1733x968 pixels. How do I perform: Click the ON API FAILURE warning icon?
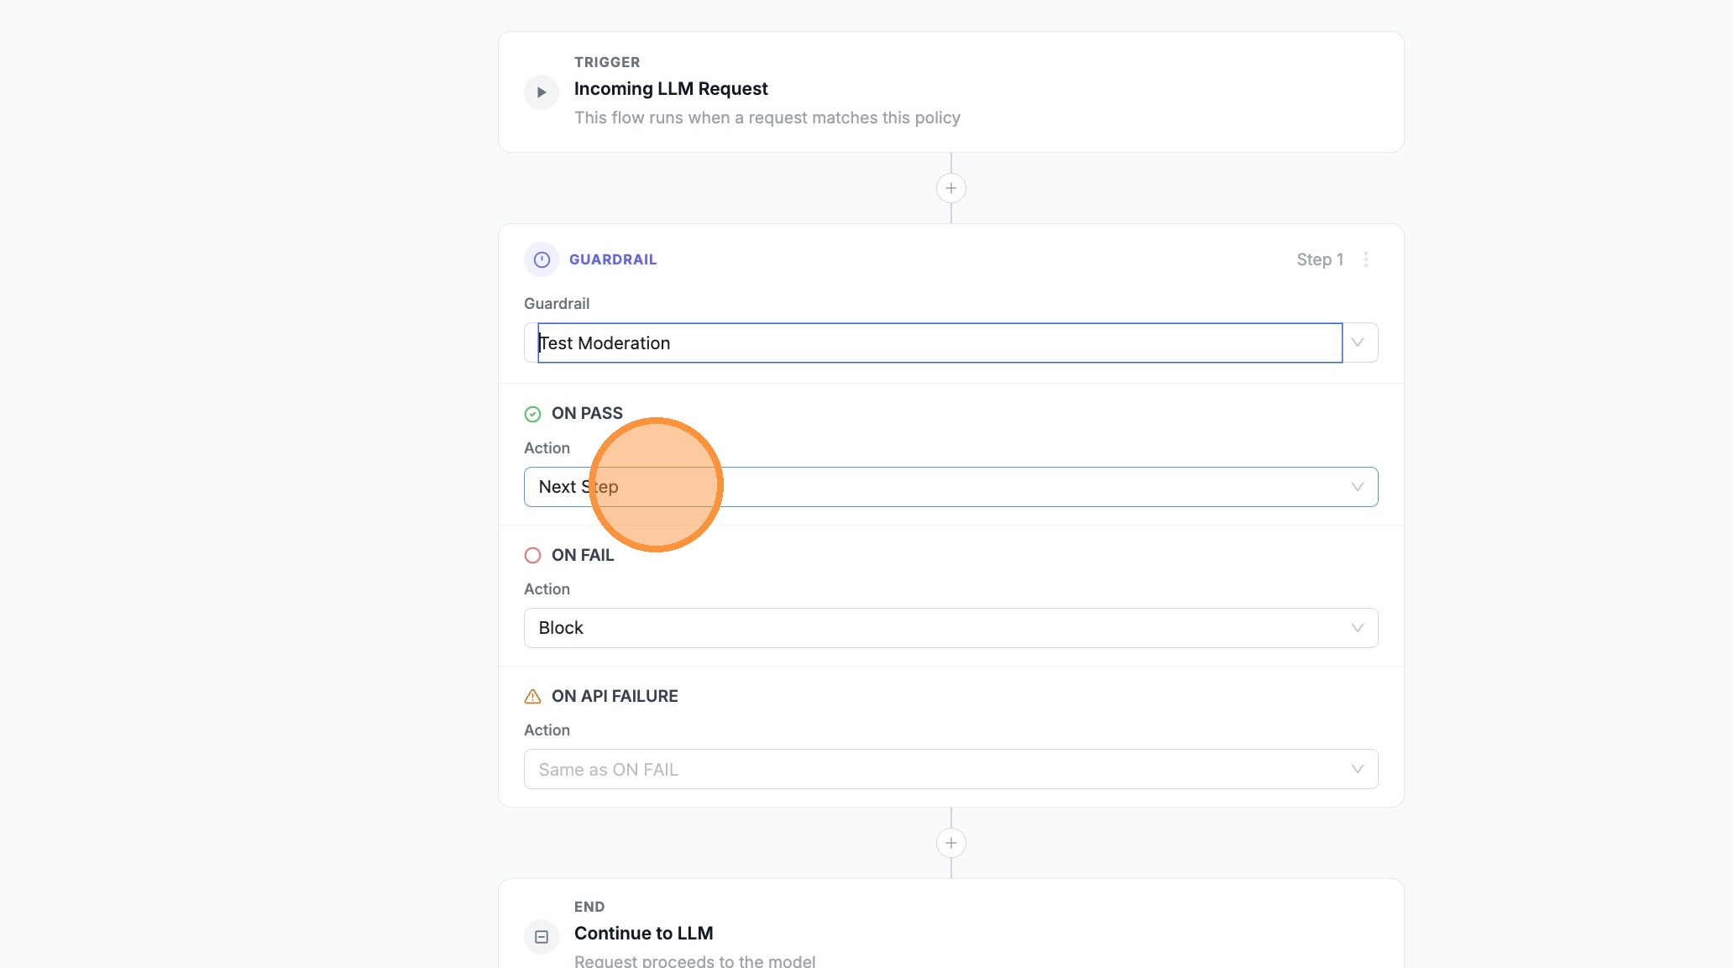[x=532, y=696]
